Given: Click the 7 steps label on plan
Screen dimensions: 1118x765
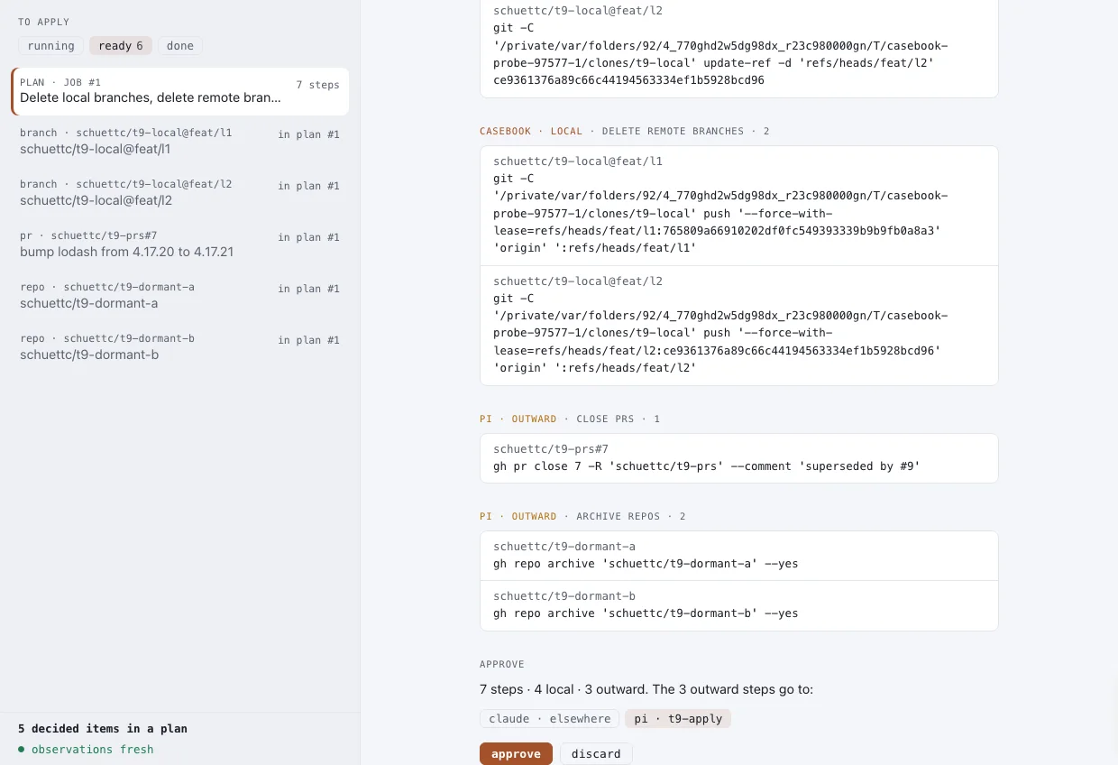Looking at the screenshot, I should coord(317,85).
